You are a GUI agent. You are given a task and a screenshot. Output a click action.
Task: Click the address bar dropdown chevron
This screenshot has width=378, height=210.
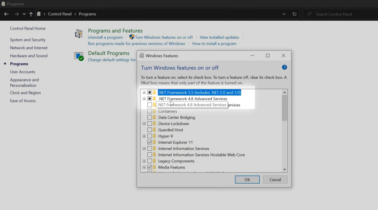(284, 14)
